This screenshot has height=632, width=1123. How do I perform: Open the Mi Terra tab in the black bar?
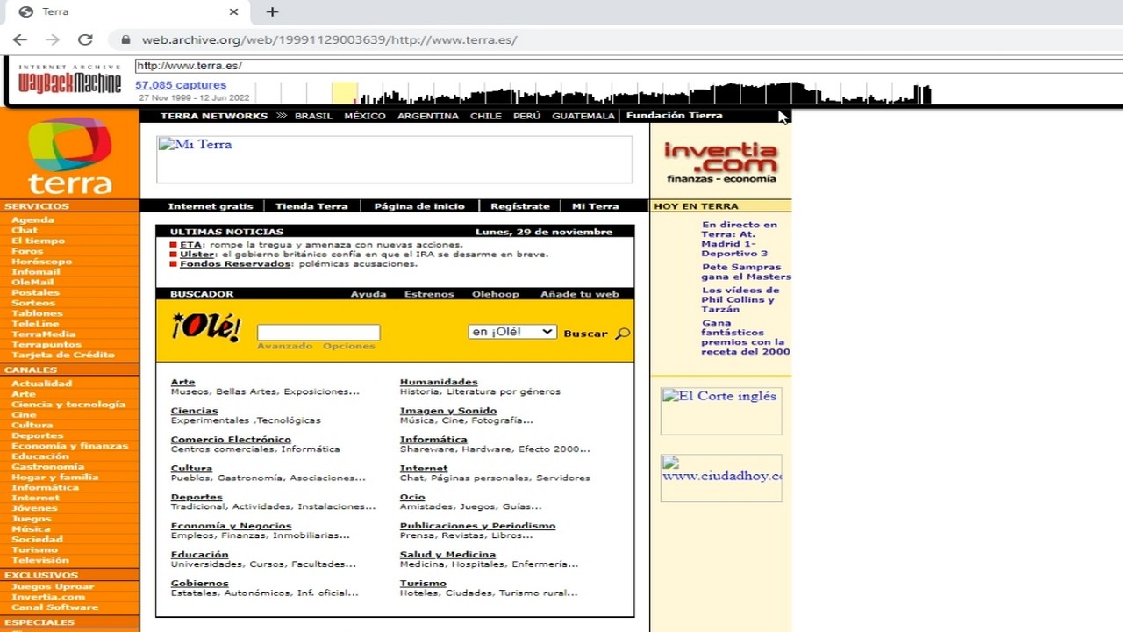tap(596, 206)
